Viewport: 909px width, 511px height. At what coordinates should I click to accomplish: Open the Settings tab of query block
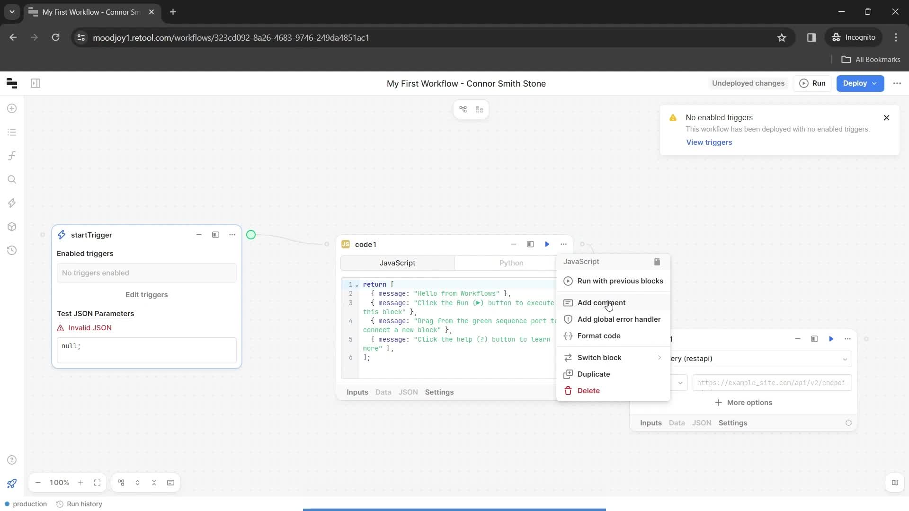click(733, 423)
